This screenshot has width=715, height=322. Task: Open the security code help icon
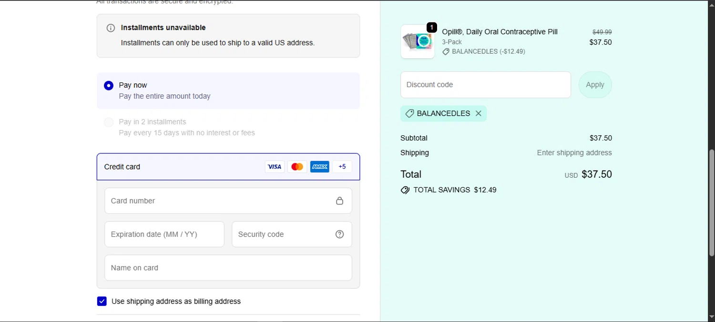(339, 234)
